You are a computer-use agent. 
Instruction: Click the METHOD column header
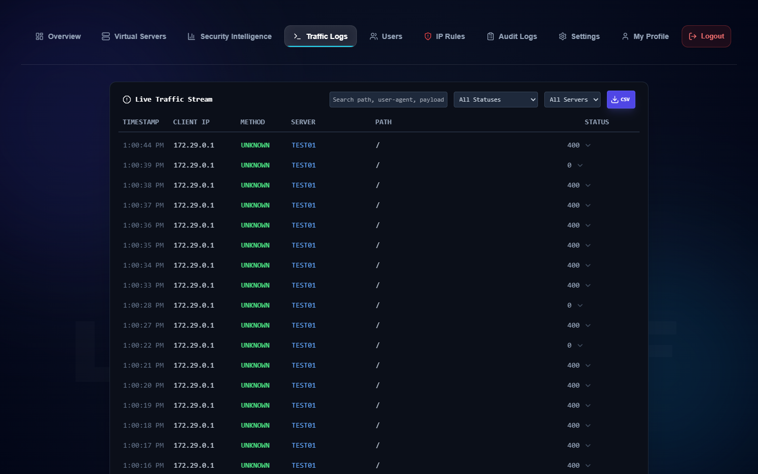pos(253,122)
